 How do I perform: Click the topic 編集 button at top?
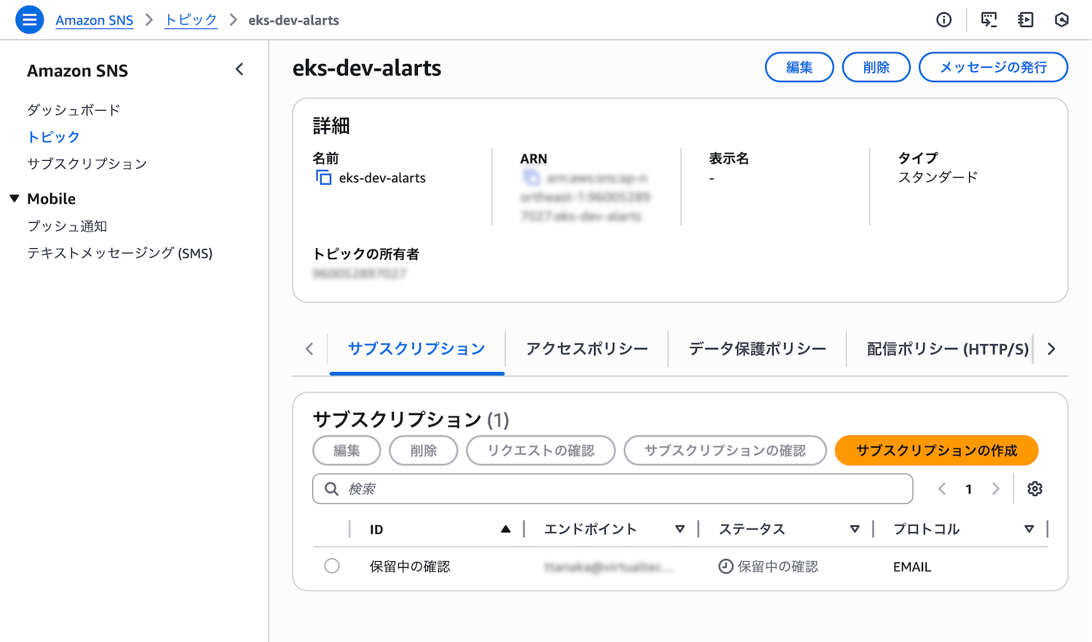(x=799, y=67)
